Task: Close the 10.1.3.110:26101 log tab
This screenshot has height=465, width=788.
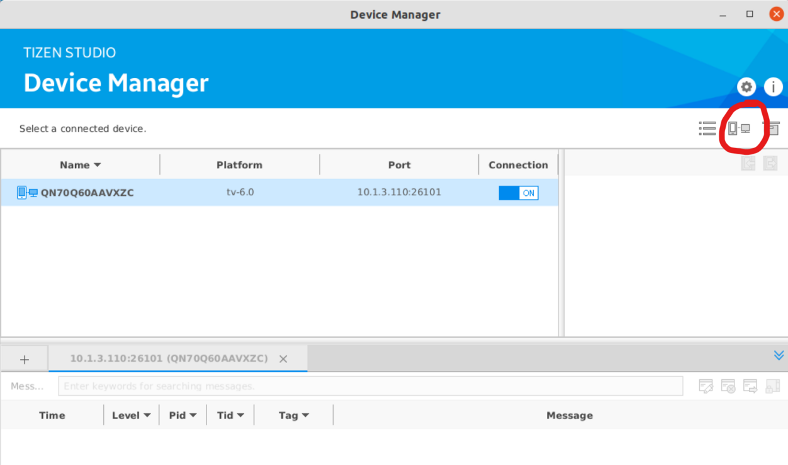Action: [283, 359]
